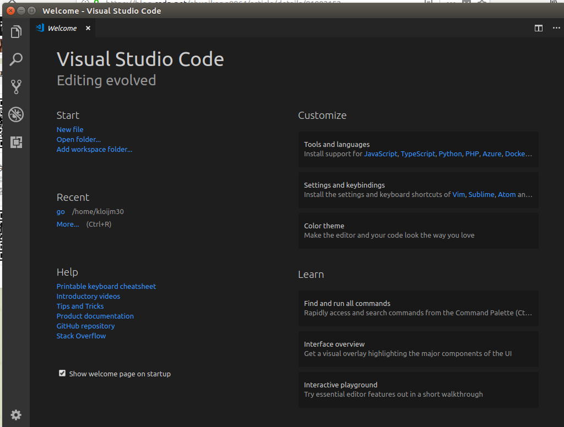
Task: Expand recent list with More...
Action: [x=68, y=224]
